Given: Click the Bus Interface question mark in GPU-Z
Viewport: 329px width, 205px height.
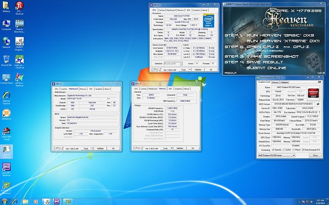Looking at the screenshot, I should coord(319,112).
